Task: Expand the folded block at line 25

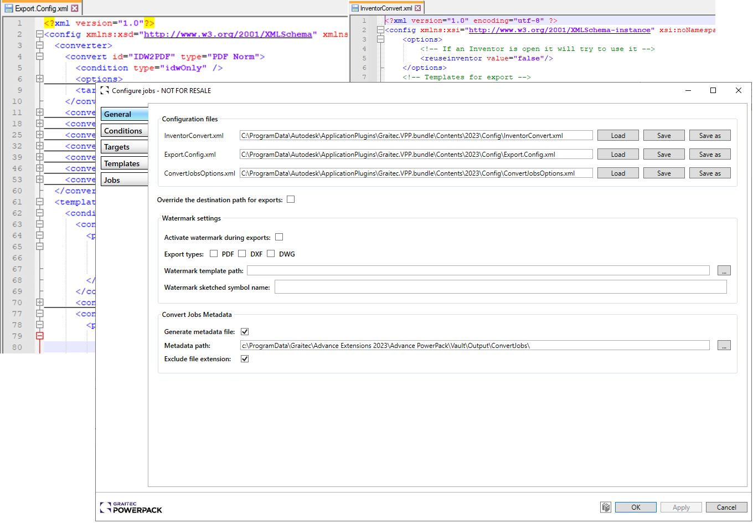Action: click(40, 134)
